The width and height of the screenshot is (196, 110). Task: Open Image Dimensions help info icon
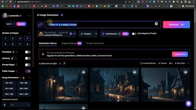[x=21, y=78]
